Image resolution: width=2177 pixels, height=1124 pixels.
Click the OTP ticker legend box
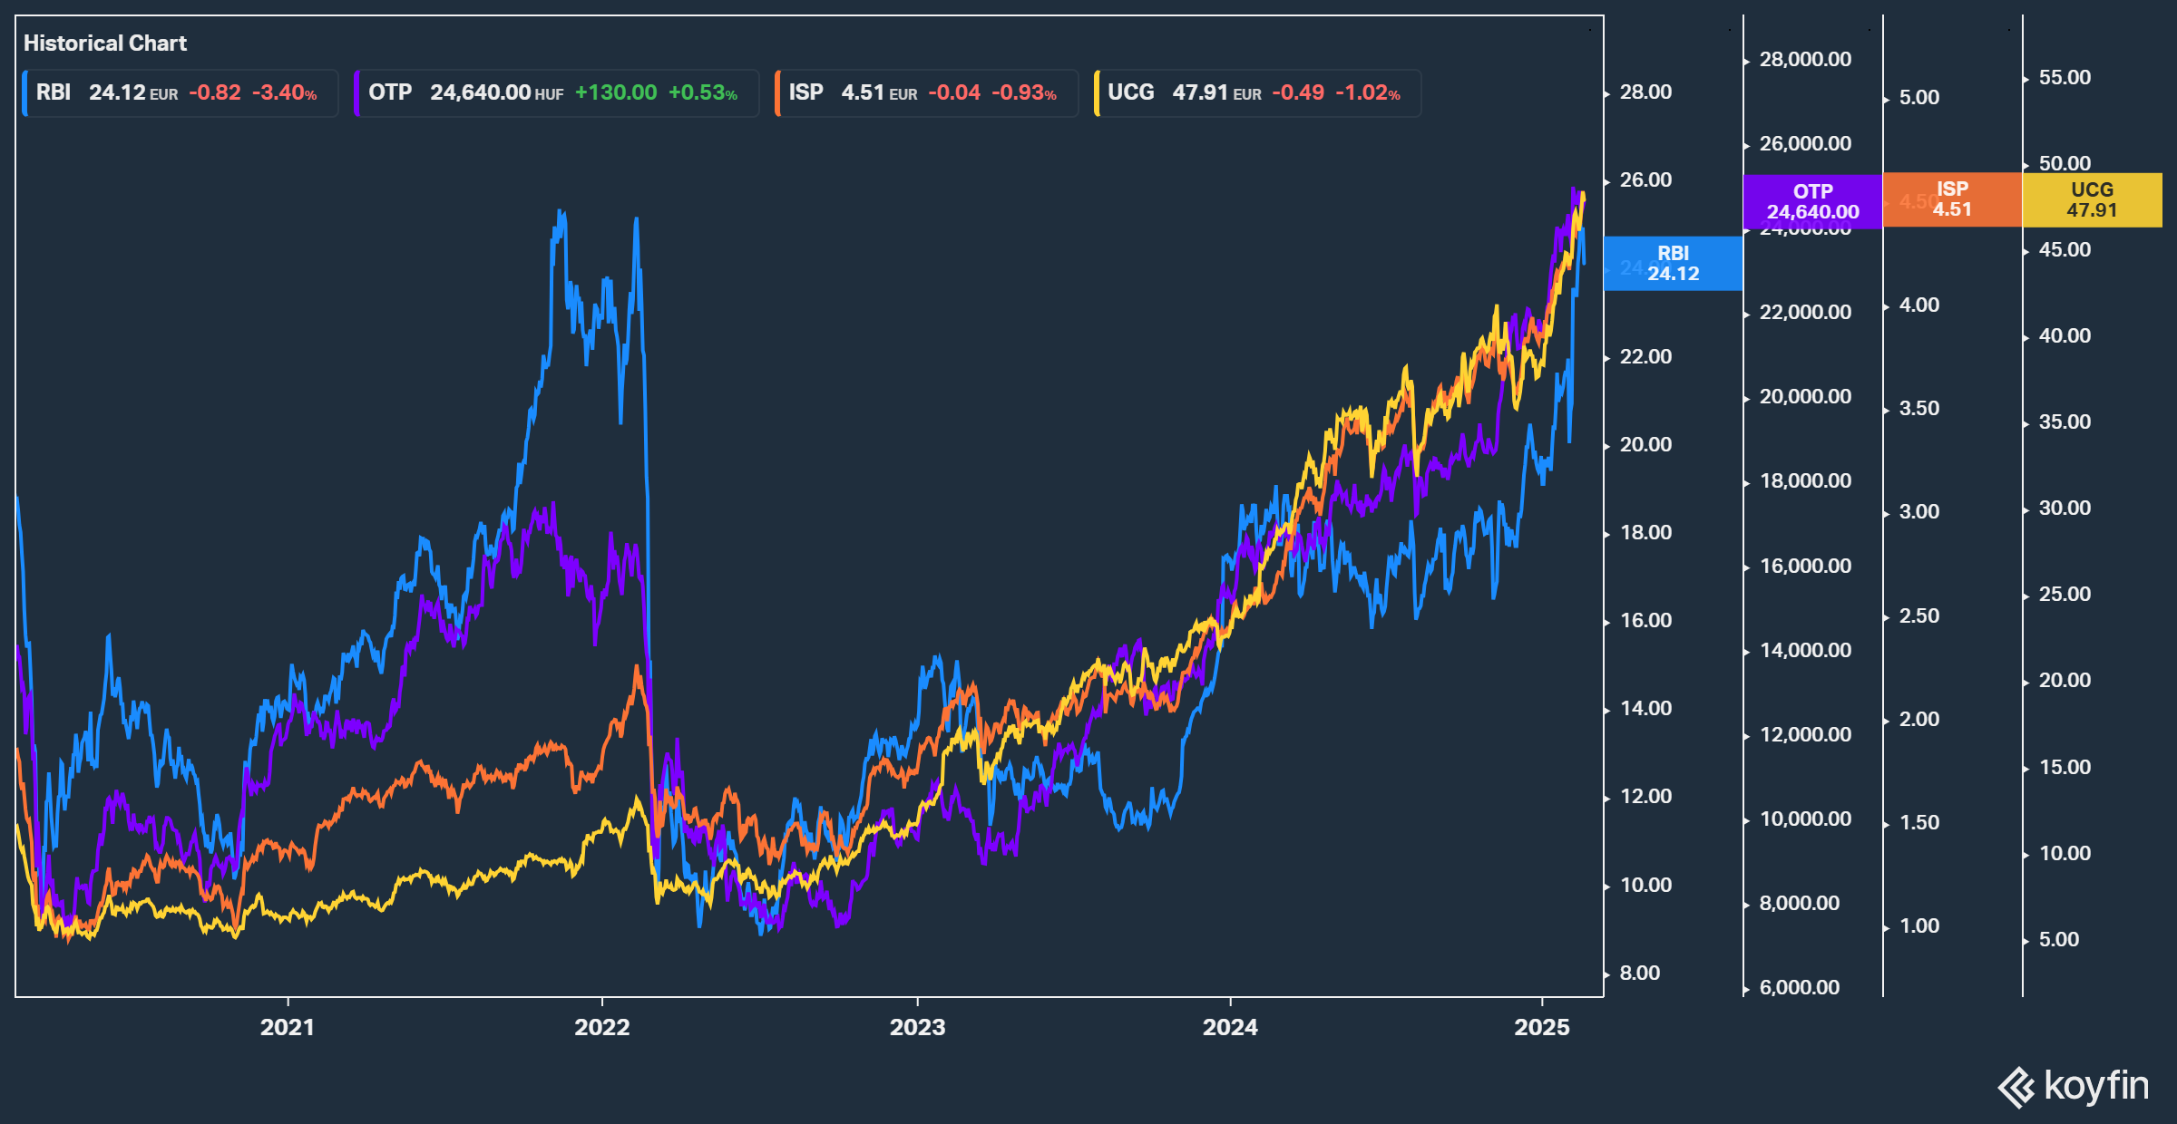[x=556, y=92]
